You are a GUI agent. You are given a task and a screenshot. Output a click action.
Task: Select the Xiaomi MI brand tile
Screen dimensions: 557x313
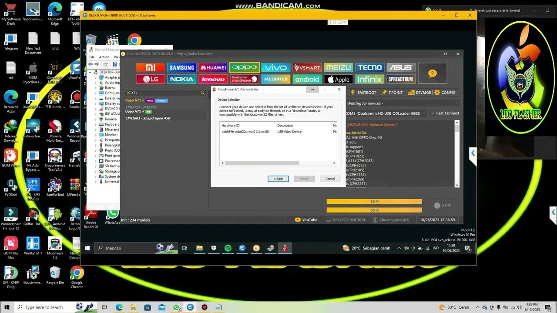151,67
